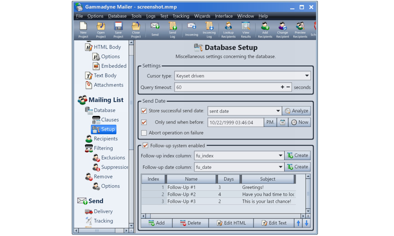Image resolution: width=394 pixels, height=236 pixels.
Task: Select the Recipients item in sidebar tree
Action: [x=105, y=139]
